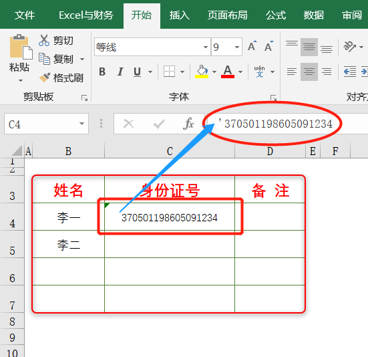Screen dimensions: 368x357
Task: Select column C header
Action: 170,151
